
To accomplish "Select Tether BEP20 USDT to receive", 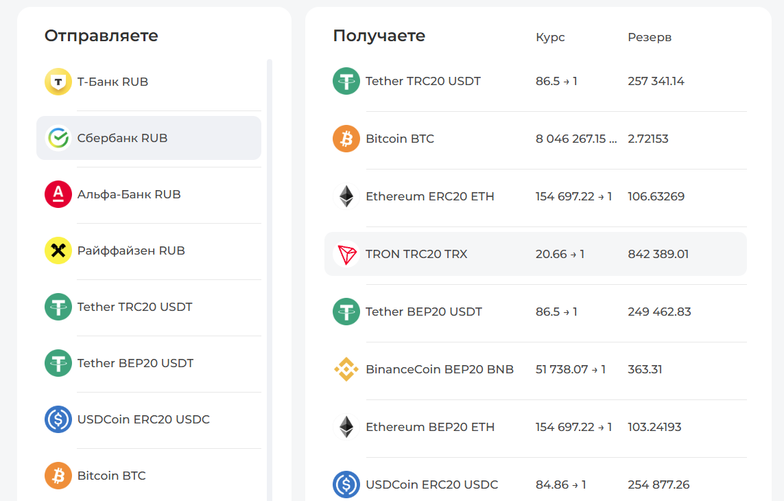I will (536, 312).
